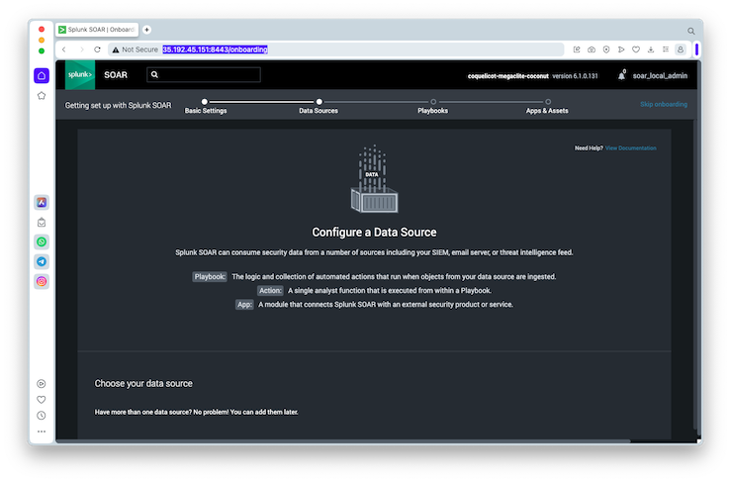Click the "Choose your data source" heading
Viewport: 731px width, 482px height.
(143, 384)
